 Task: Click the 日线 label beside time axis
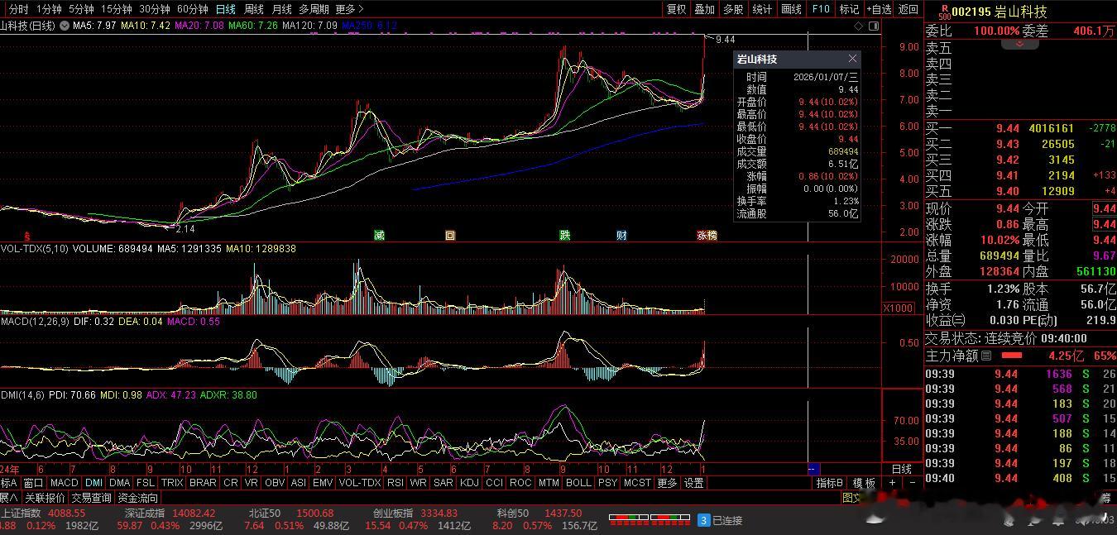coord(901,470)
